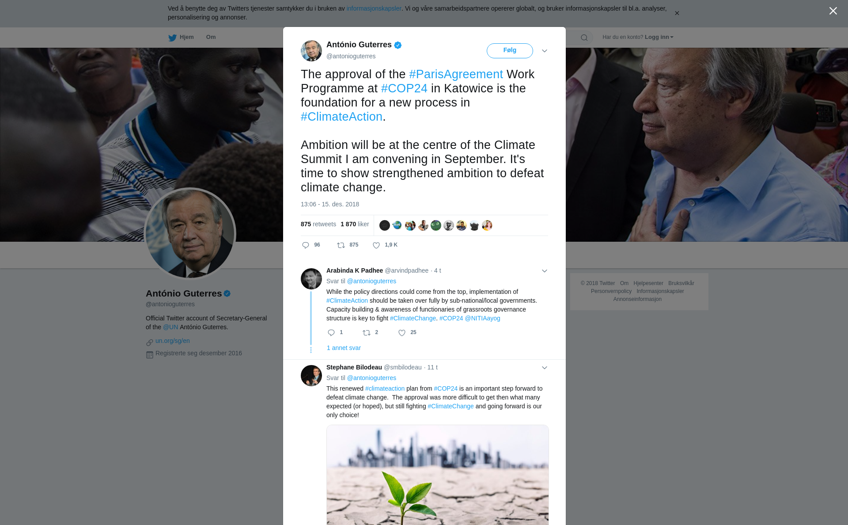Open the Logg inn dropdown

659,37
